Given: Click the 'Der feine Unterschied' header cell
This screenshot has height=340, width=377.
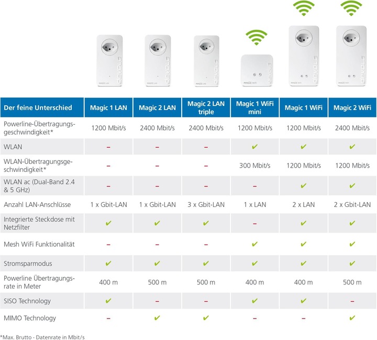Looking at the screenshot, I should point(42,107).
